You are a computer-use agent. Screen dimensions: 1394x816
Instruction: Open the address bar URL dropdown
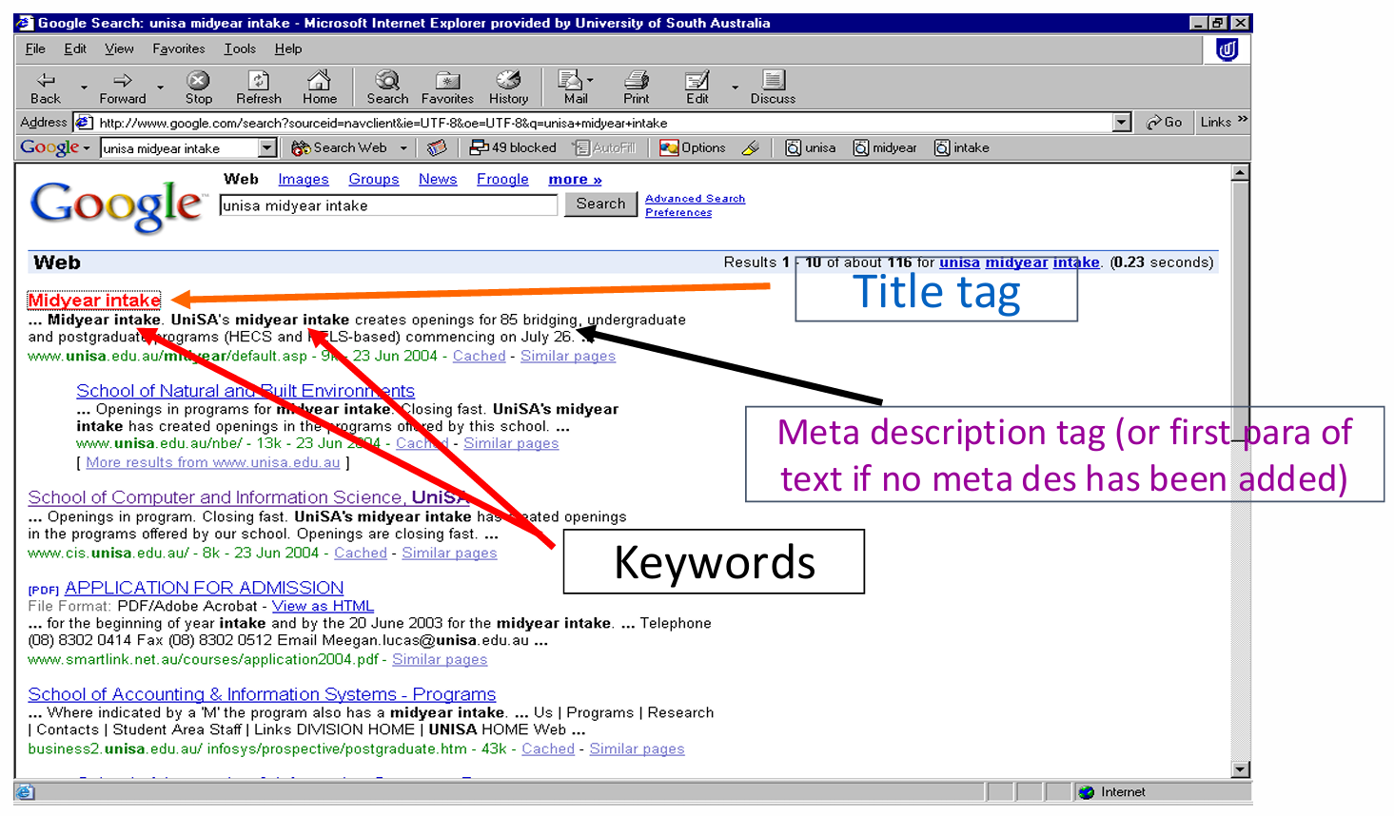click(1122, 122)
